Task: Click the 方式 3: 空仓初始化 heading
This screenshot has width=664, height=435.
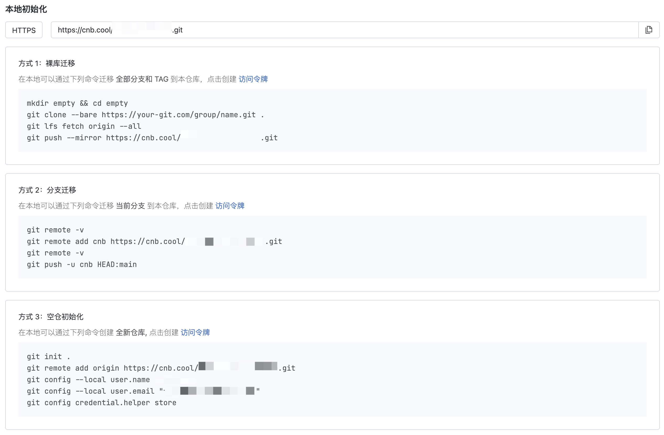Action: pos(51,317)
